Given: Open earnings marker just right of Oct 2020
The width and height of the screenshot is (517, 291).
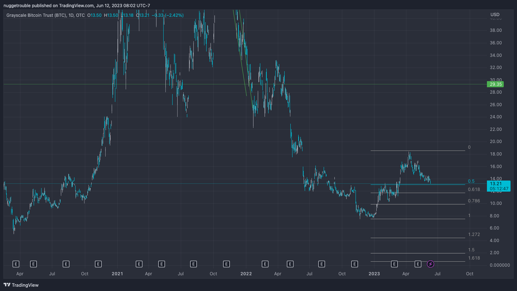Looking at the screenshot, I should [98, 264].
